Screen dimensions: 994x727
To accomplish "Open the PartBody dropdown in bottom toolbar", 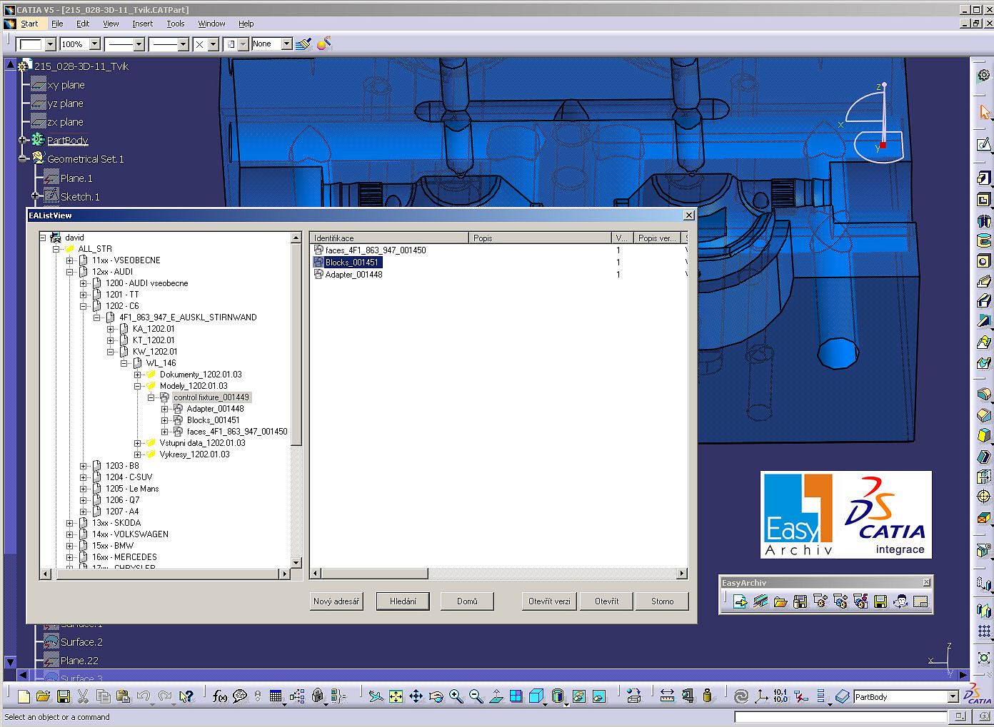I will (953, 697).
